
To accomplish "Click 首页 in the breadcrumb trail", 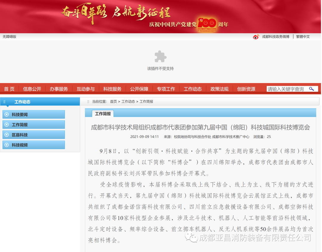I will point(113,102).
